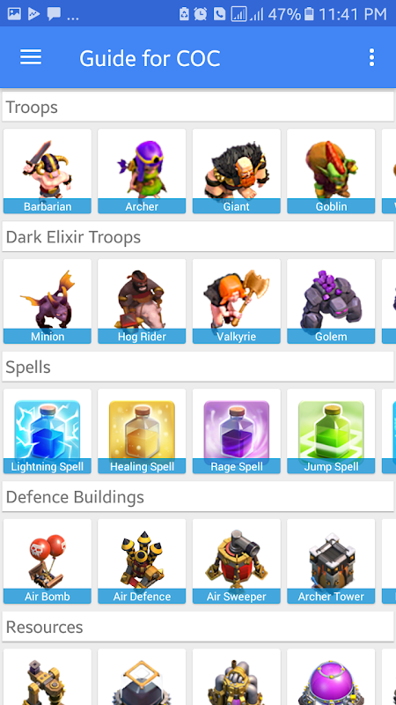The image size is (396, 705).
Task: Tap the Jump Spell card
Action: pos(331,431)
